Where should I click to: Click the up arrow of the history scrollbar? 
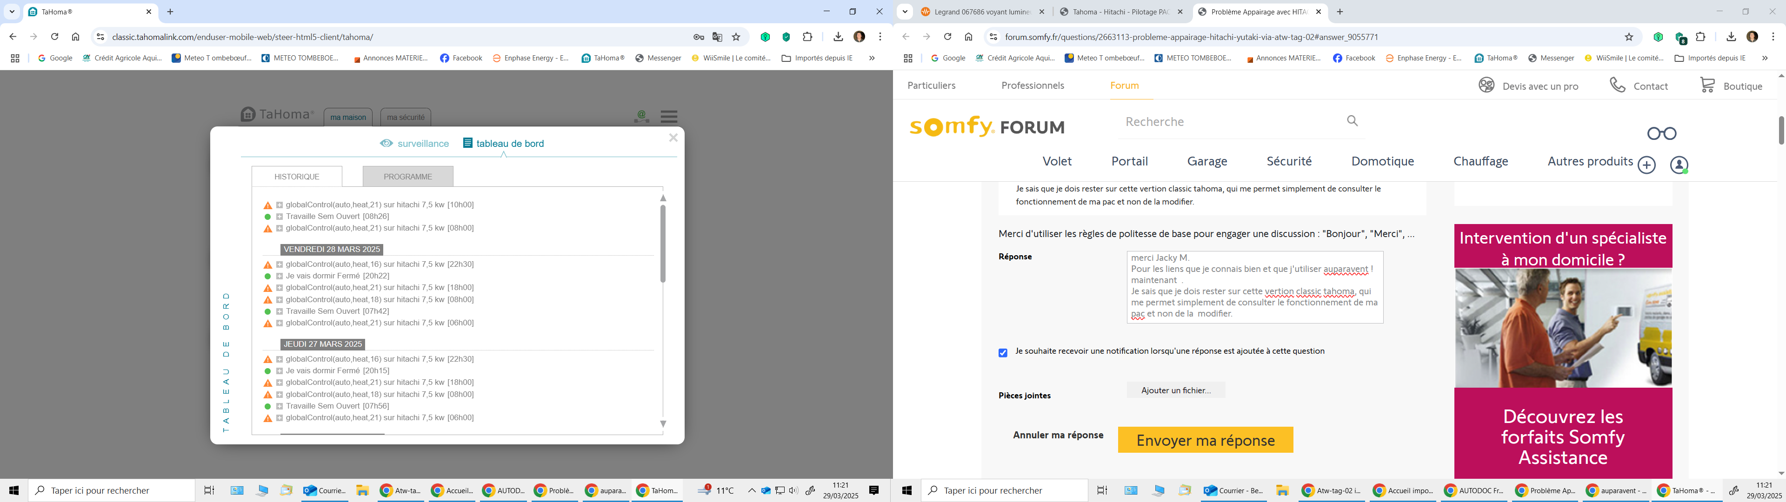pos(663,198)
